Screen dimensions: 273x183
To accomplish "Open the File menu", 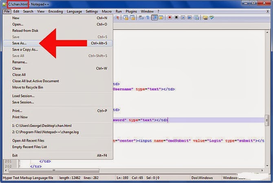I will 7,11.
